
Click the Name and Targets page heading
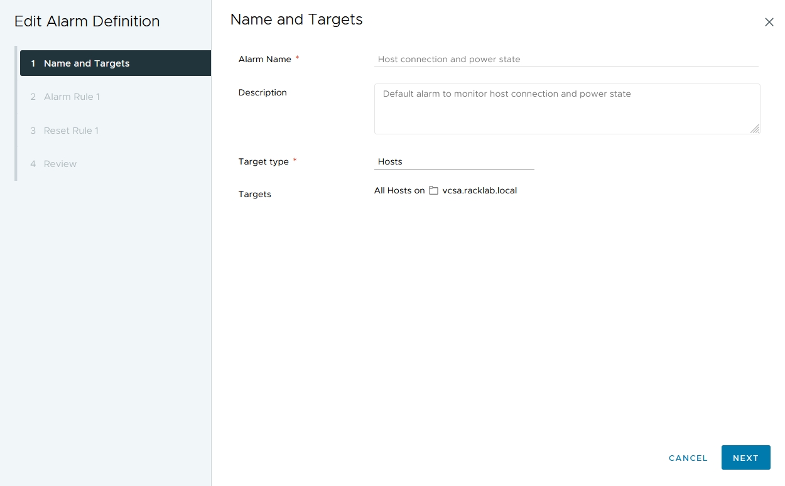(x=296, y=19)
